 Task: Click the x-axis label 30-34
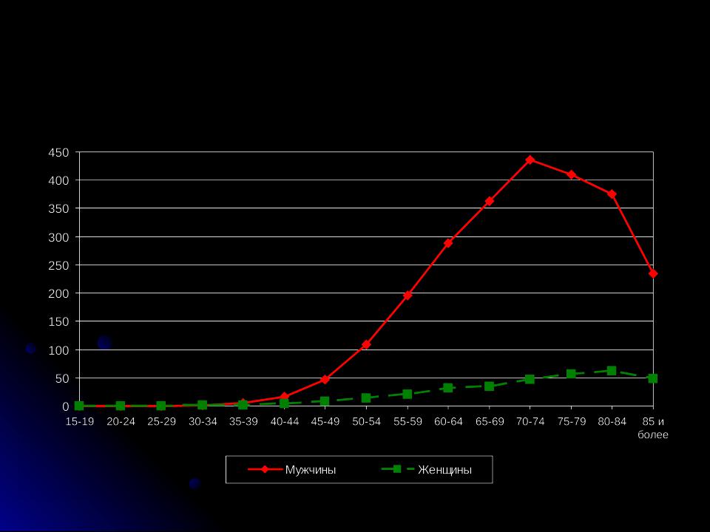click(x=203, y=422)
